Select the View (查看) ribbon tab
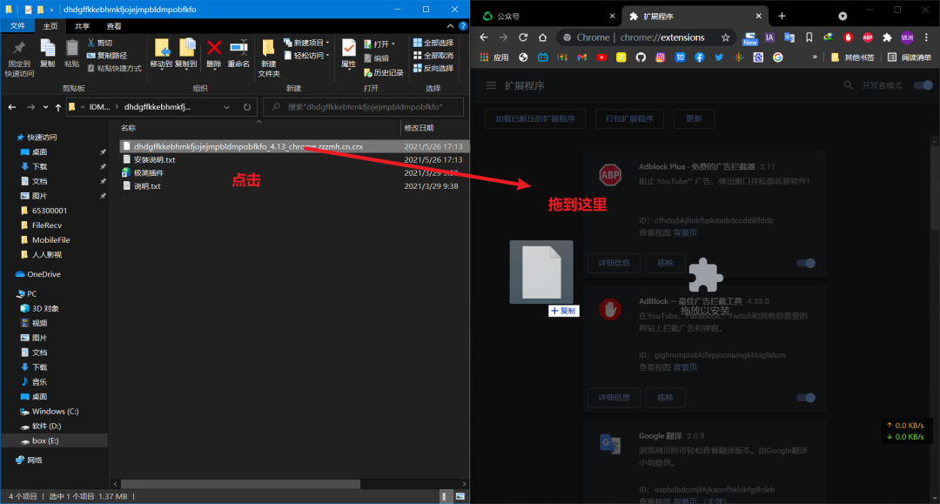 coord(114,26)
